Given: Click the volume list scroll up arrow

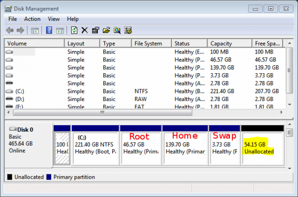Looking at the screenshot, I should coord(290,43).
